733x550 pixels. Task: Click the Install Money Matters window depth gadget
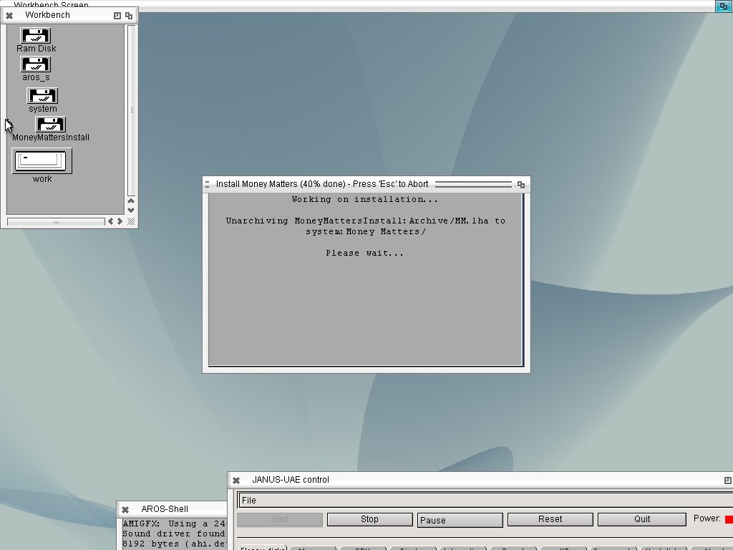tap(521, 185)
